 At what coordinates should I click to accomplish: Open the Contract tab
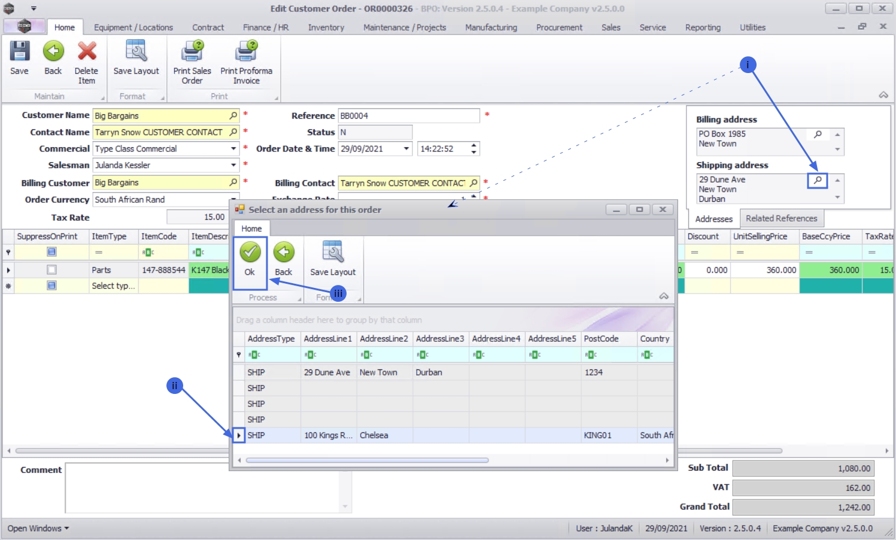(208, 28)
